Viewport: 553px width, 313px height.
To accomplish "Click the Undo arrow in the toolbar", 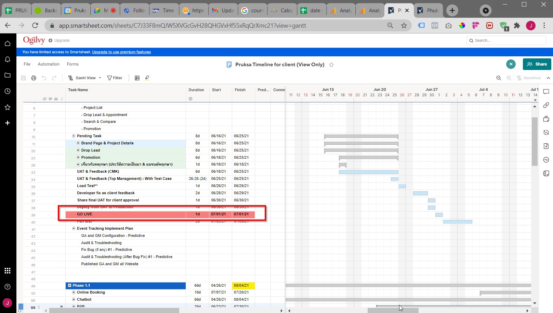I will [44, 78].
